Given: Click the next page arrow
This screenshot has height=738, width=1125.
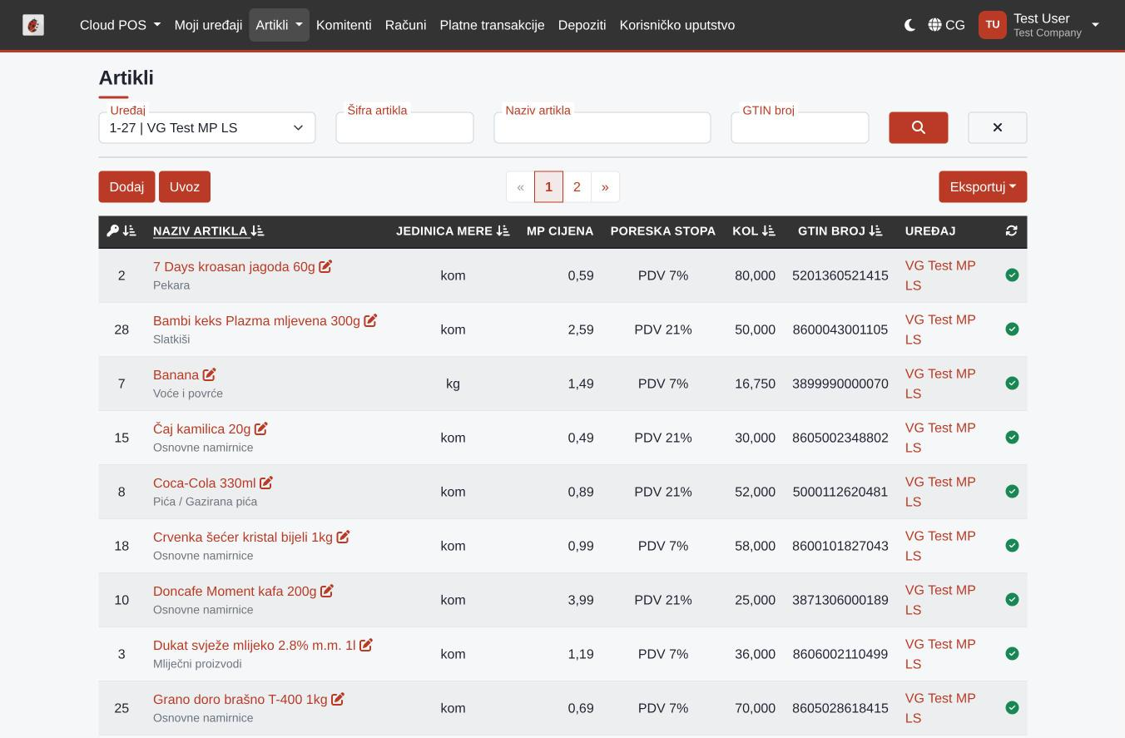Looking at the screenshot, I should (x=605, y=187).
